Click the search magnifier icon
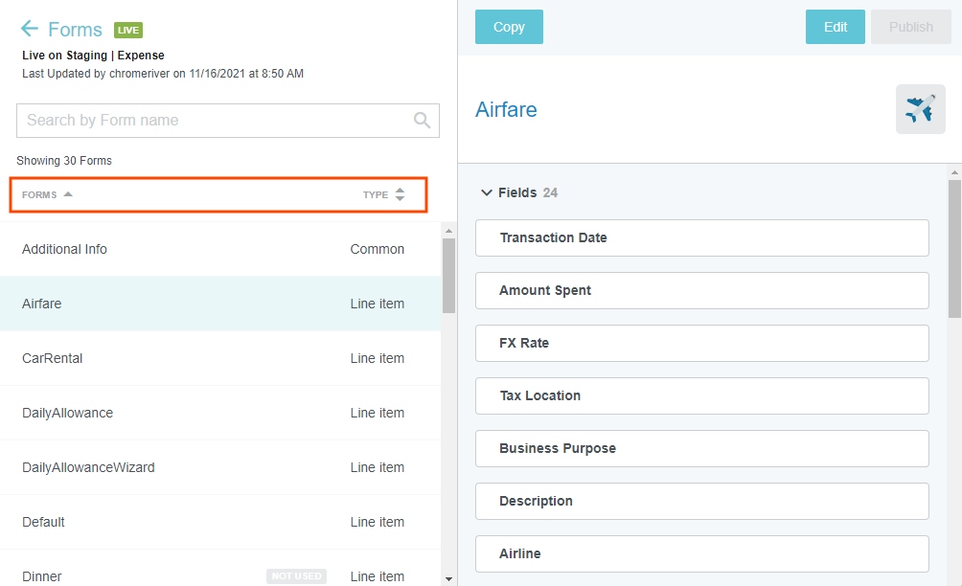 click(422, 120)
